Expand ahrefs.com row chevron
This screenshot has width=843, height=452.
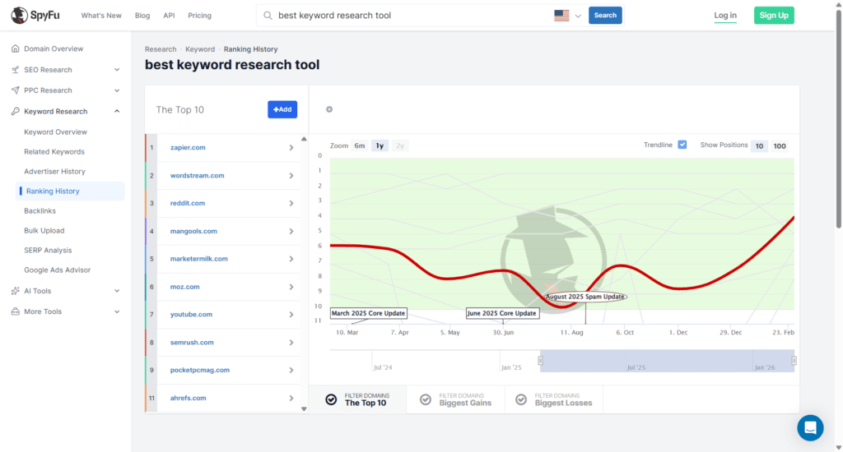pos(291,399)
